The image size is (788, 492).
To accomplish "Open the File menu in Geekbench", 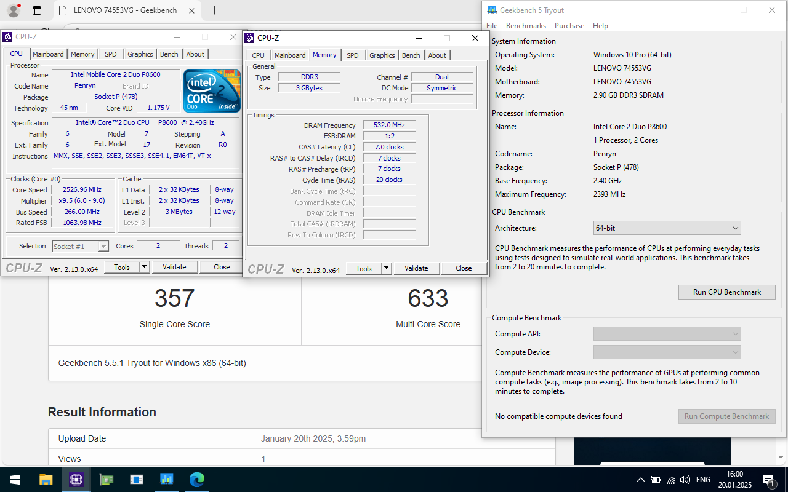I will (x=492, y=26).
